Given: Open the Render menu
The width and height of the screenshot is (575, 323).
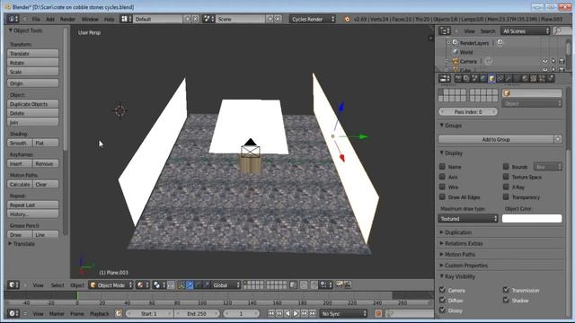Looking at the screenshot, I should (x=67, y=19).
